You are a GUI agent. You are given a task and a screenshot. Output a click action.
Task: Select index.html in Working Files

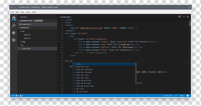click(x=37, y=24)
